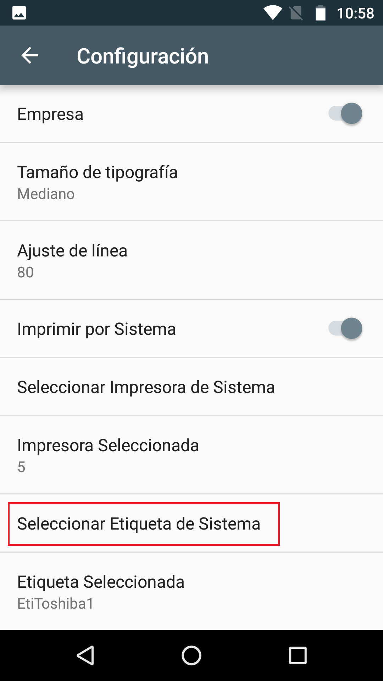This screenshot has width=383, height=681.
Task: Open recent apps with square button
Action: tap(298, 655)
